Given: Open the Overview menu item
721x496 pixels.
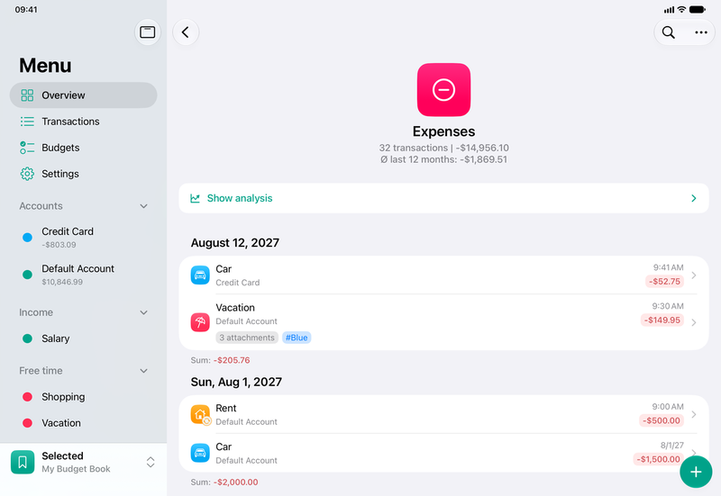Looking at the screenshot, I should click(x=83, y=95).
